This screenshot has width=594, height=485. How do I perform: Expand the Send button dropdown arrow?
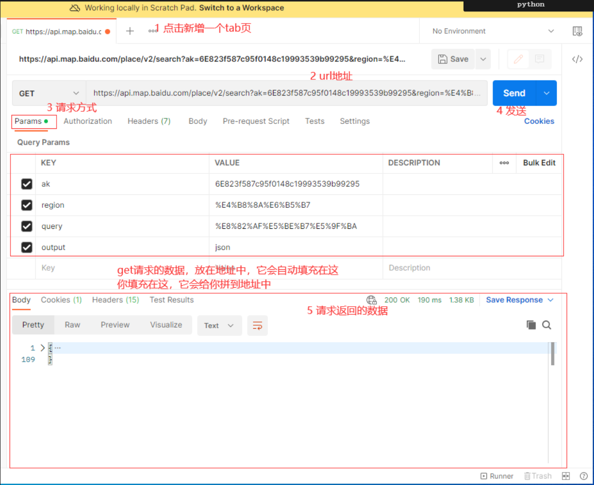pyautogui.click(x=546, y=93)
